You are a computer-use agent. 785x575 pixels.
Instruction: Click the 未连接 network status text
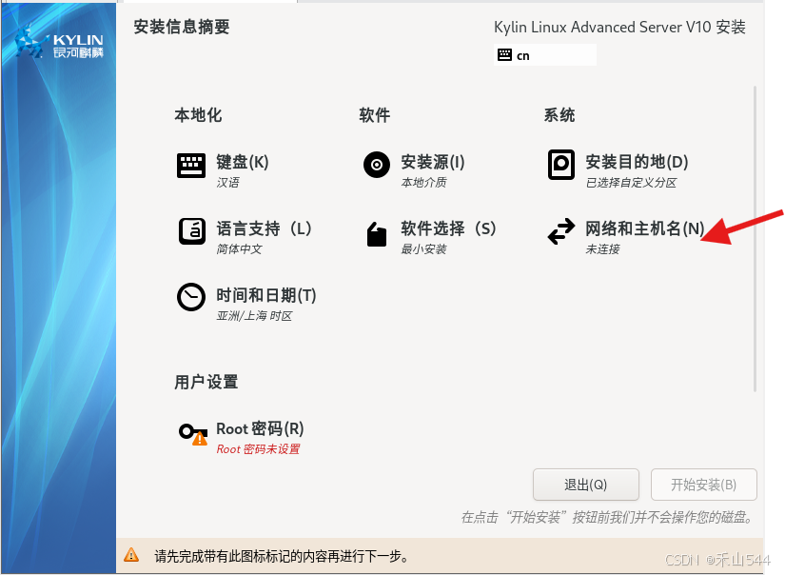[x=602, y=248]
